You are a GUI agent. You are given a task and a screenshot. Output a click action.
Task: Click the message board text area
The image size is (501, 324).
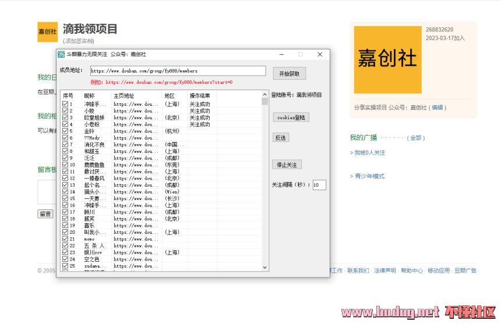coord(47,192)
